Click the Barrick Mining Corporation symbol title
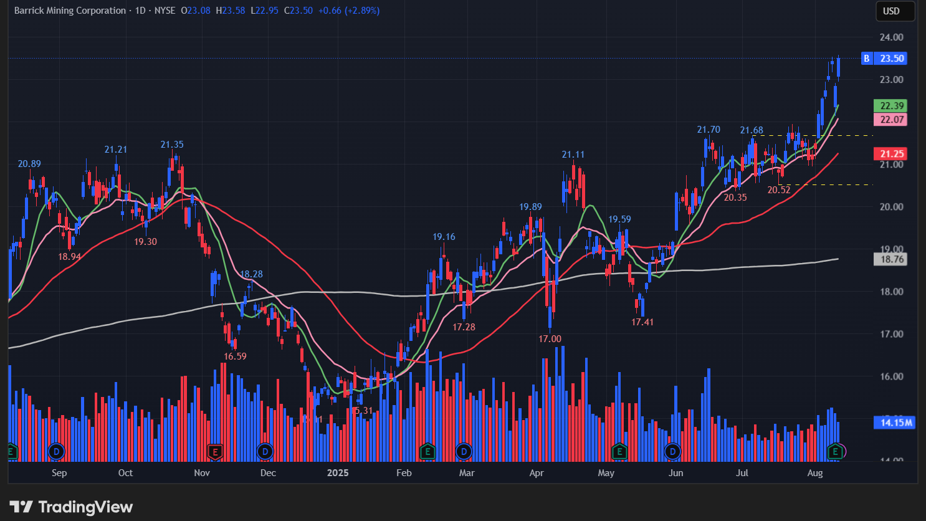The image size is (926, 521). (x=70, y=11)
